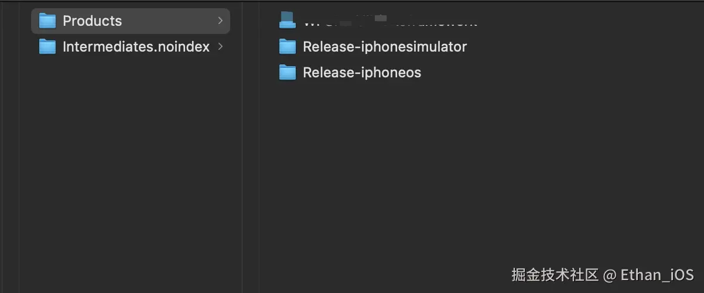Click the highlighted Products row background
This screenshot has width=704, height=293.
click(x=170, y=21)
